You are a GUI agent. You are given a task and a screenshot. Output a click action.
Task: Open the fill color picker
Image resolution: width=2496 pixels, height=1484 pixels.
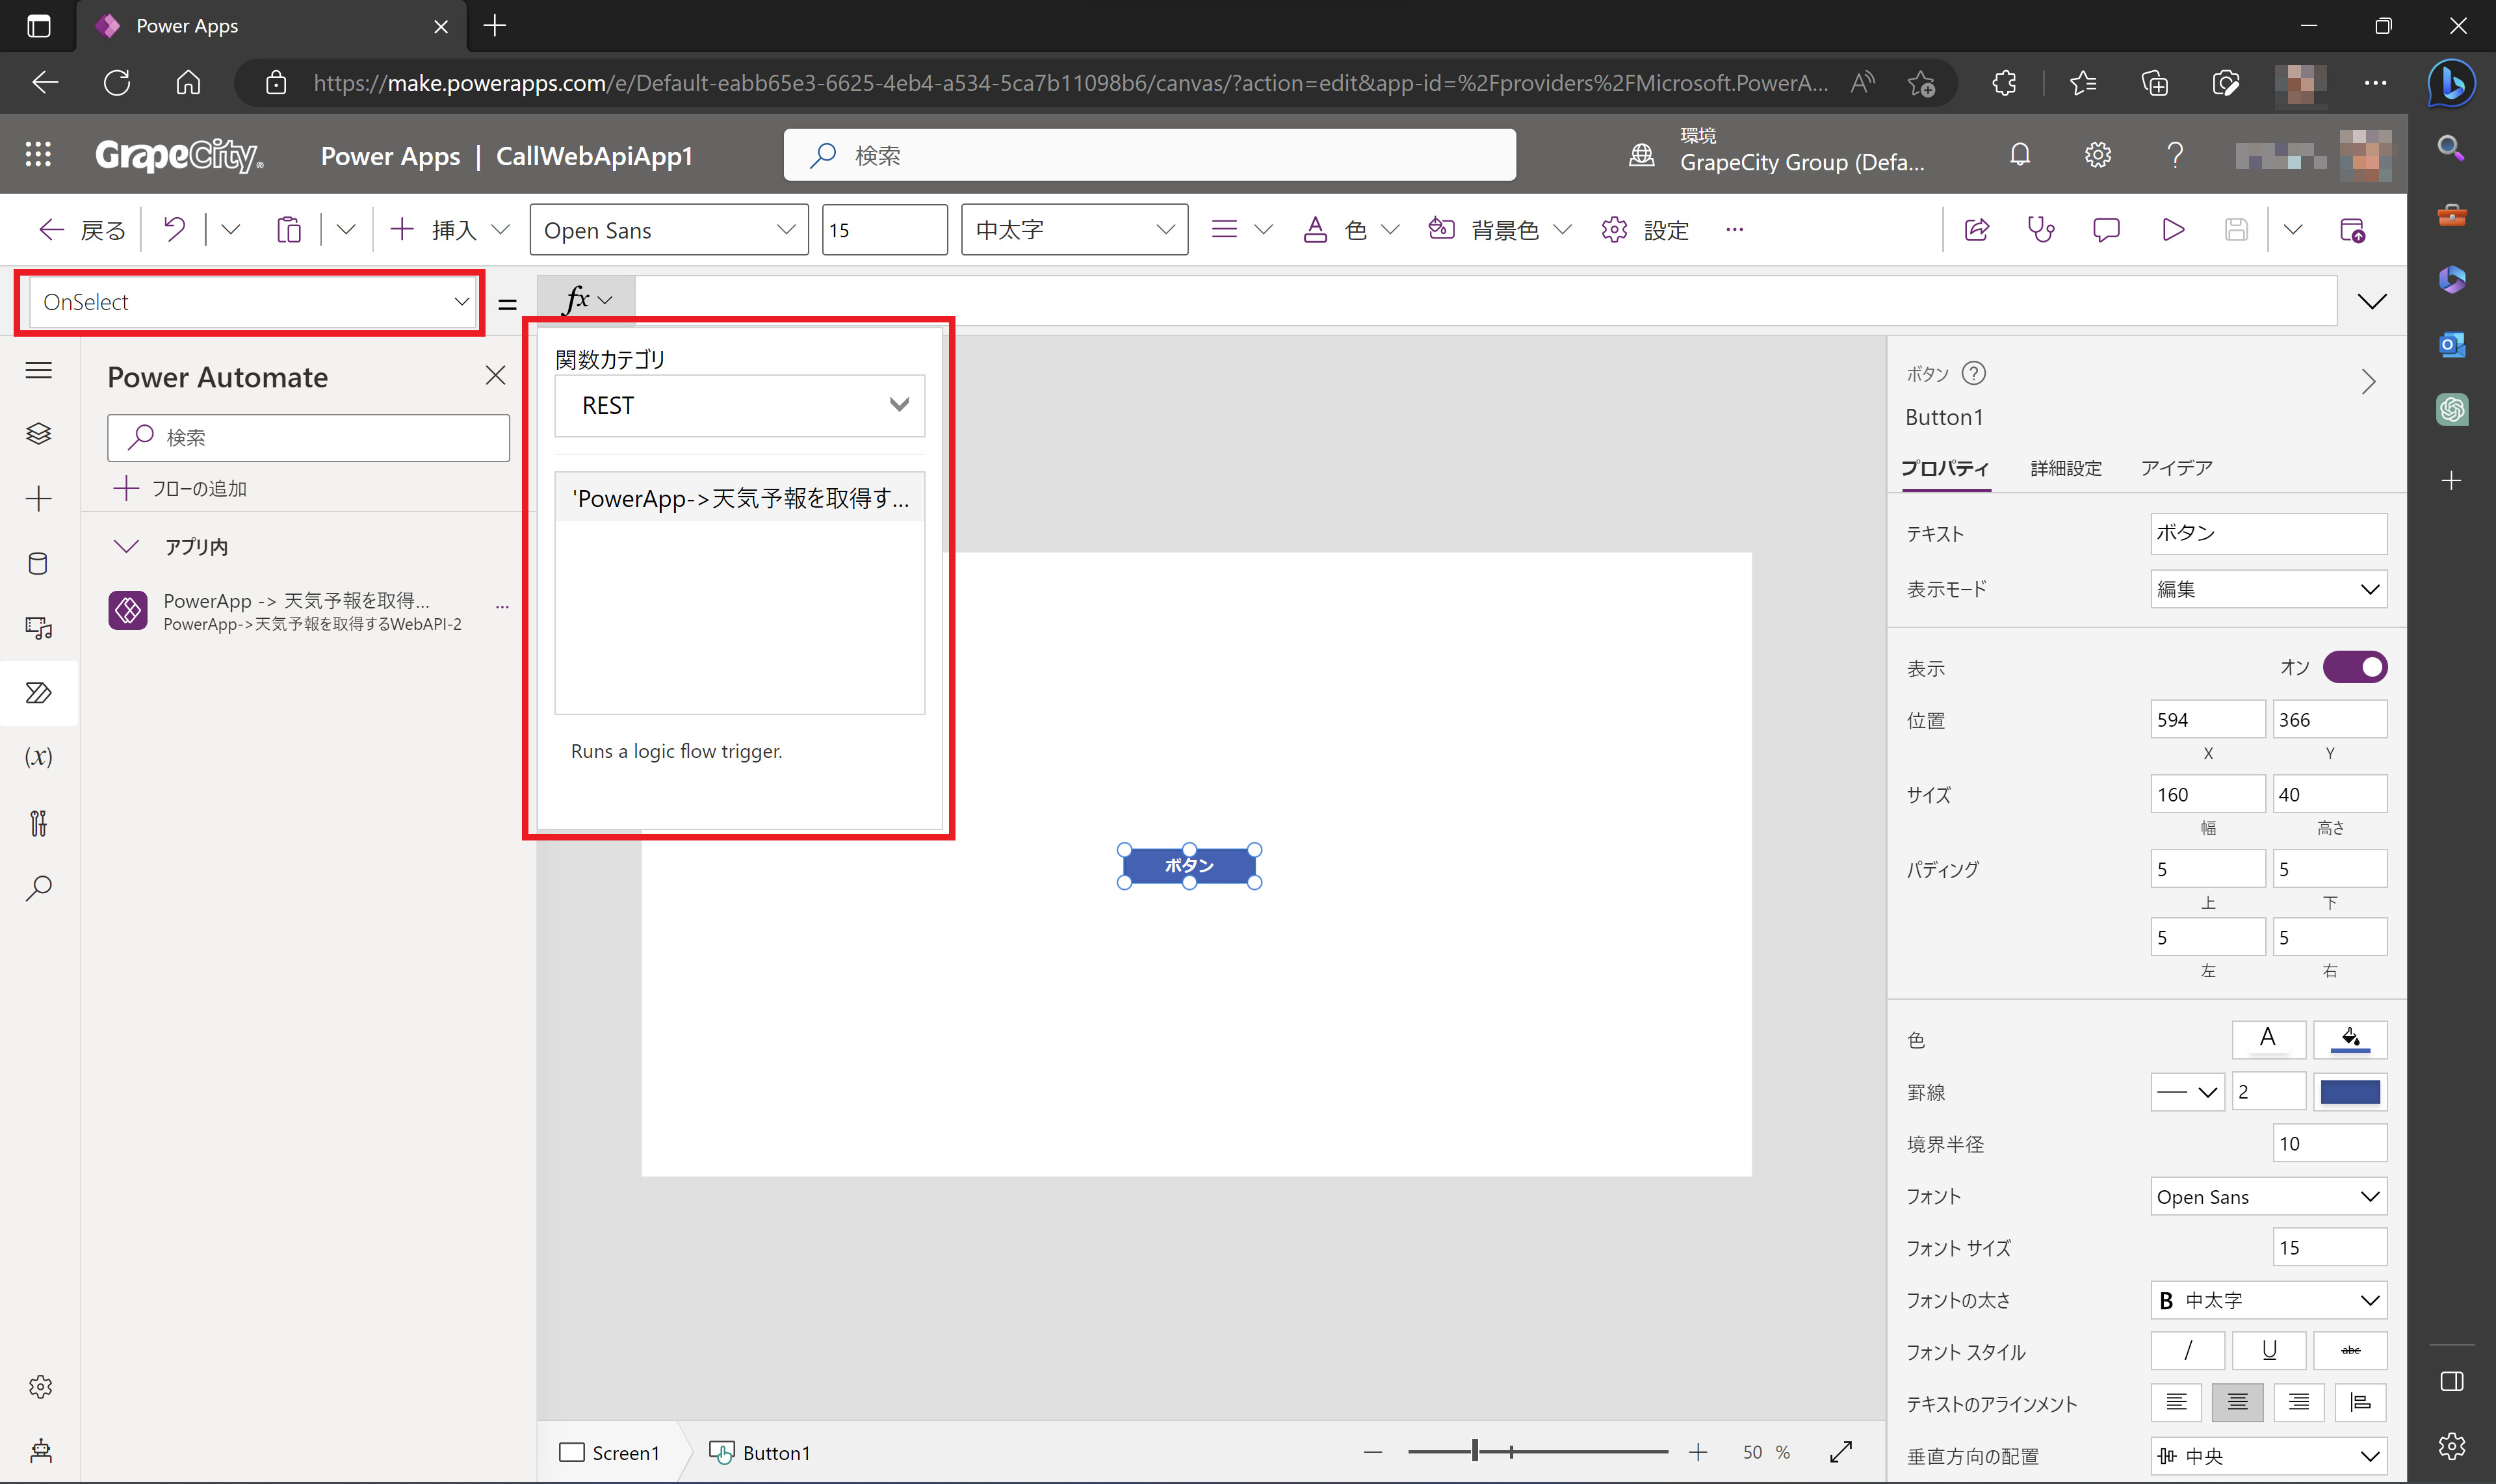click(2350, 1040)
